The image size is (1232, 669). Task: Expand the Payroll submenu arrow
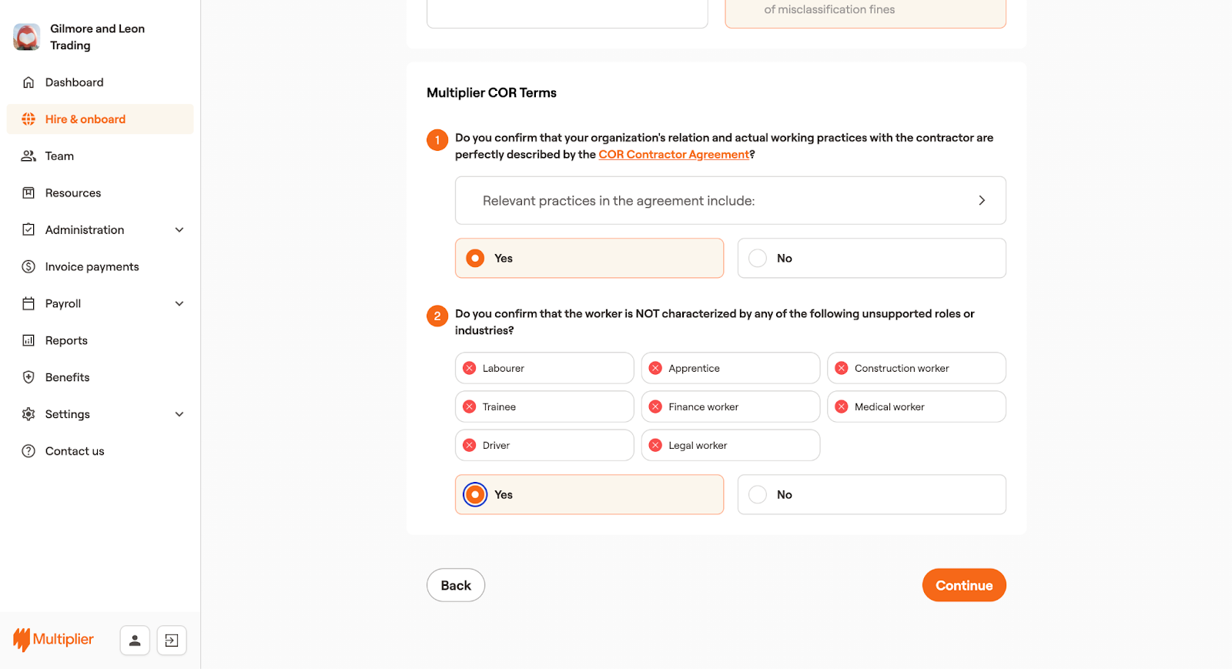tap(179, 304)
